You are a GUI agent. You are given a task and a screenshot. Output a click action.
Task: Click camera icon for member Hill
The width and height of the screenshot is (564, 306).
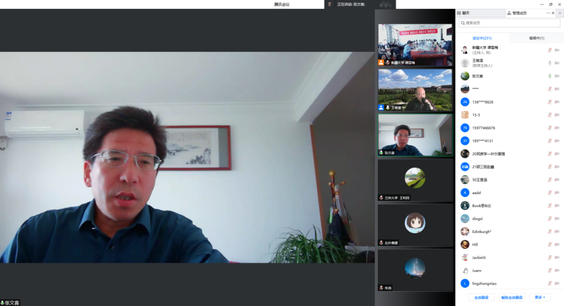(557, 244)
